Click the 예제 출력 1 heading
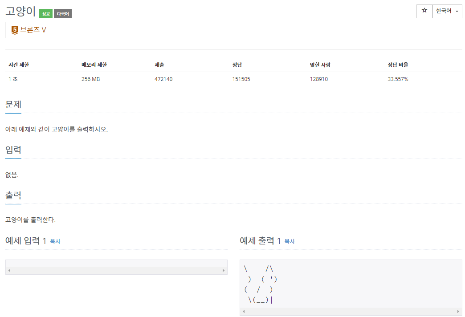 click(261, 241)
